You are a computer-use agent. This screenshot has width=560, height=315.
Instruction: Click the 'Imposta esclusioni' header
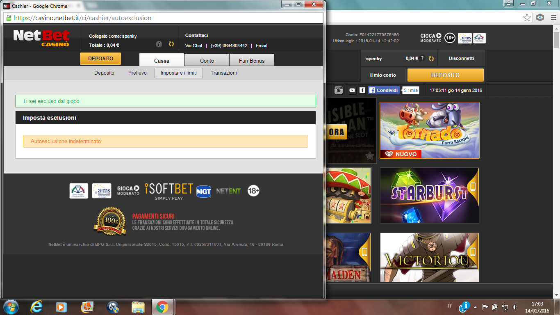tap(166, 118)
